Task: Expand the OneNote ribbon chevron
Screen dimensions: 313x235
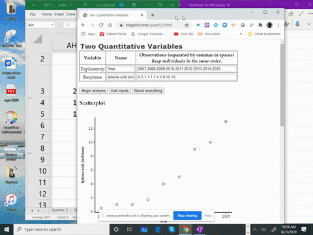Action: (309, 24)
